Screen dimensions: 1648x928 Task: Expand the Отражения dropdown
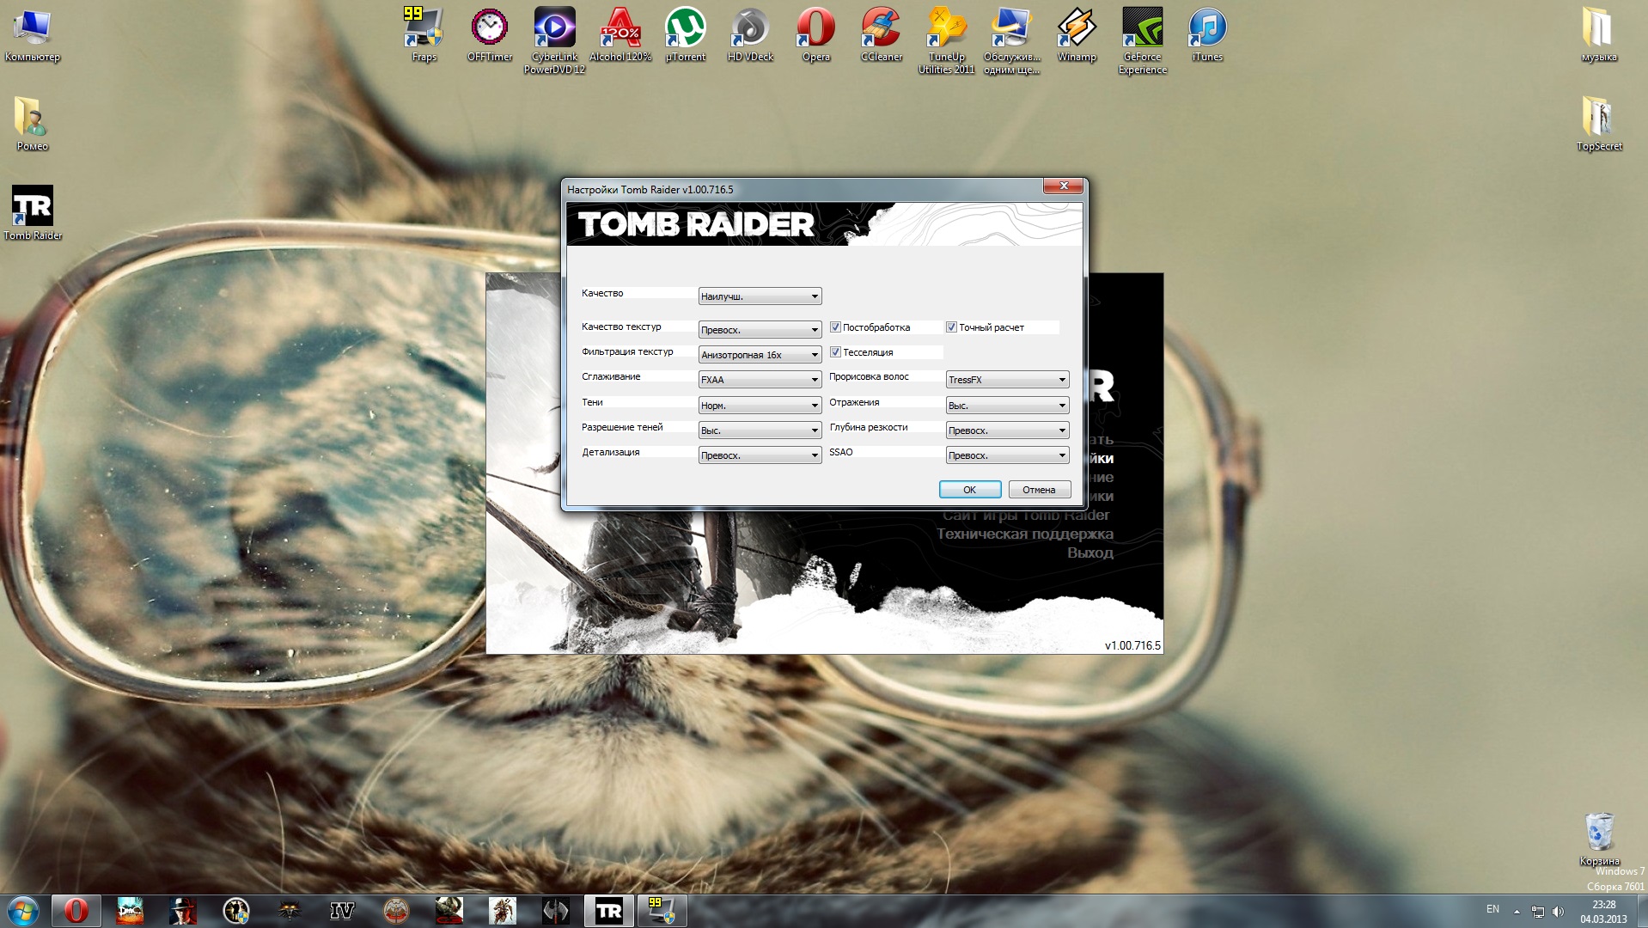(1007, 406)
